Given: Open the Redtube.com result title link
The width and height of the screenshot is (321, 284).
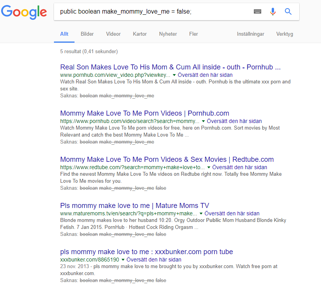Looking at the screenshot, I should 167,159.
